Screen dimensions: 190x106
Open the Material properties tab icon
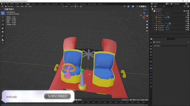coord(151,83)
